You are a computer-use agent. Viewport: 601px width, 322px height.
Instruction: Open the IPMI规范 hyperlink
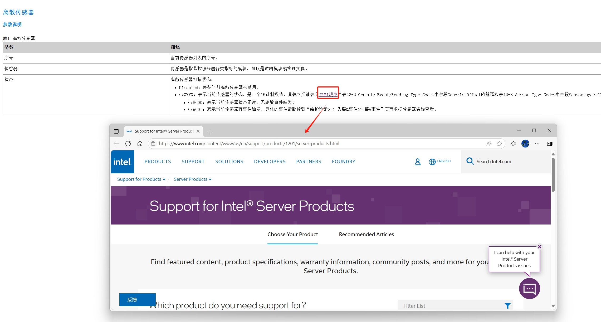[x=328, y=95]
